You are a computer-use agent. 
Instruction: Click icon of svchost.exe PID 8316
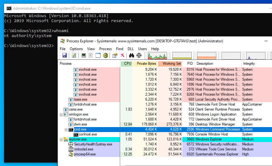pyautogui.click(x=76, y=70)
